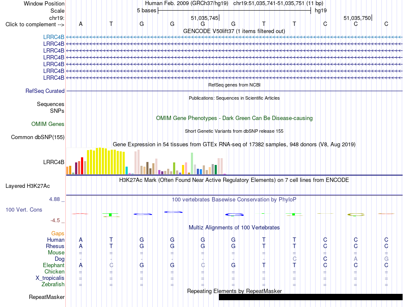The width and height of the screenshot is (403, 307).
Task: Open the 'GENCODE V50lift37 (1 items filtered out)' track title
Action: click(234, 31)
